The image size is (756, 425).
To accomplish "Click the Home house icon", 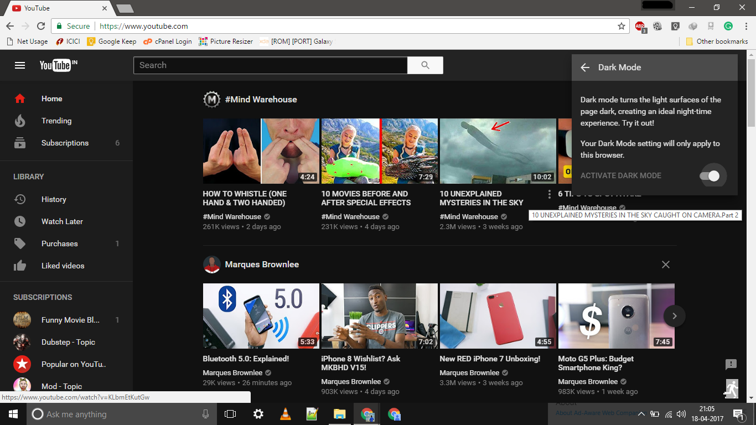I will [x=20, y=99].
